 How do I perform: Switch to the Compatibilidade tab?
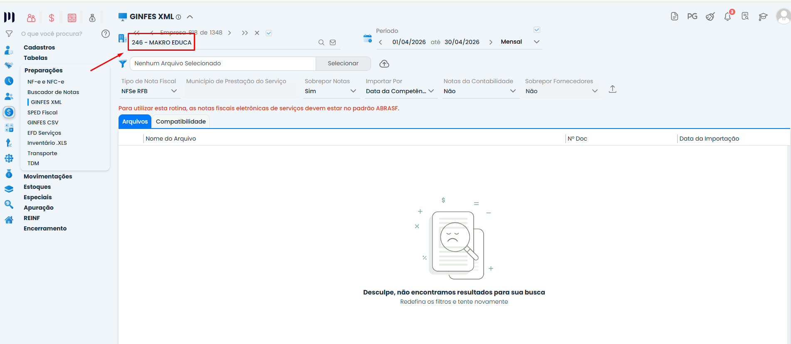click(181, 121)
